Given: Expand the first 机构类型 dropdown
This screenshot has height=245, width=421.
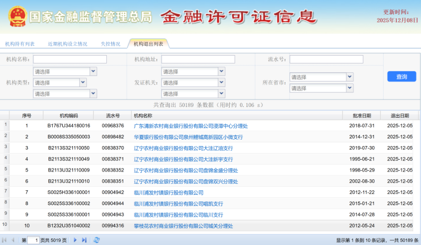Looking at the screenshot, I should point(93,71).
